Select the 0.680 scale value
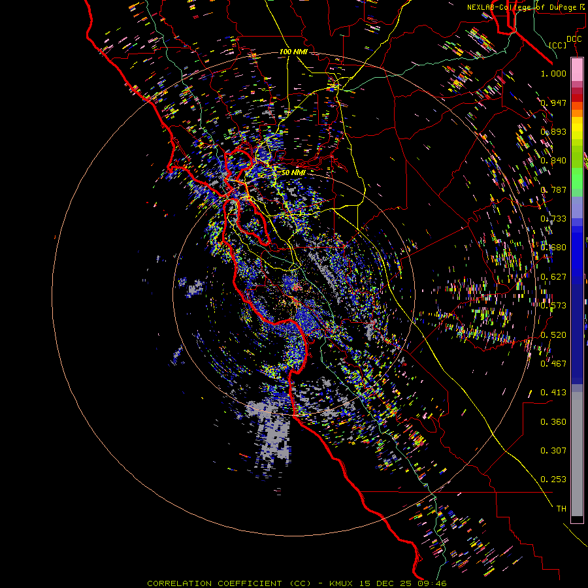 tap(553, 248)
